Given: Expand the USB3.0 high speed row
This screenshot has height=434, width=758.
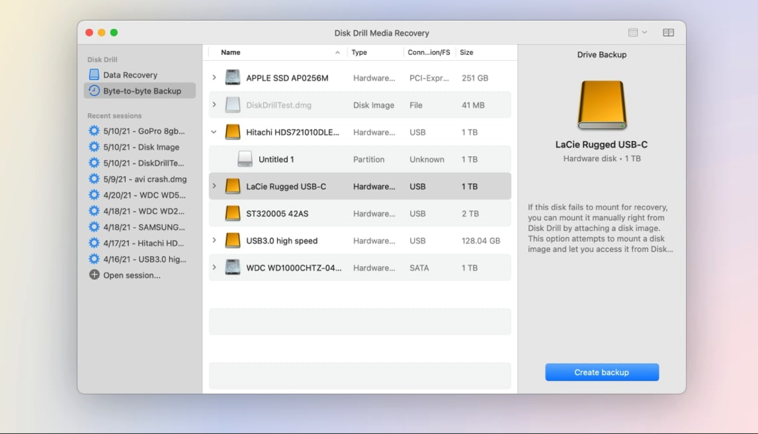Looking at the screenshot, I should click(214, 240).
